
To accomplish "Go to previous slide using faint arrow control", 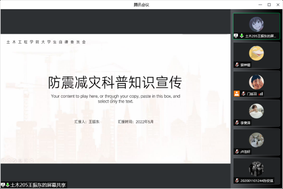I will click(3, 160).
